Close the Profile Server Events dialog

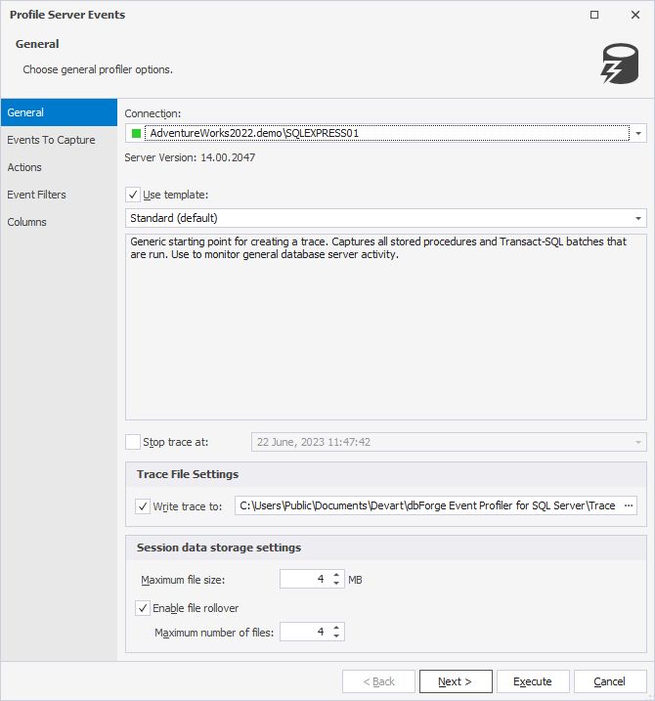635,15
